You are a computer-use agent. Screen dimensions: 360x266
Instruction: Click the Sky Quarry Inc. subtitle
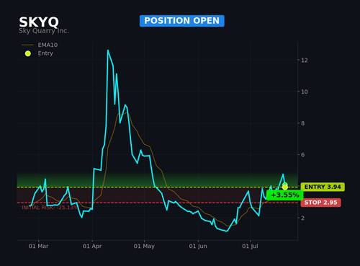point(44,31)
